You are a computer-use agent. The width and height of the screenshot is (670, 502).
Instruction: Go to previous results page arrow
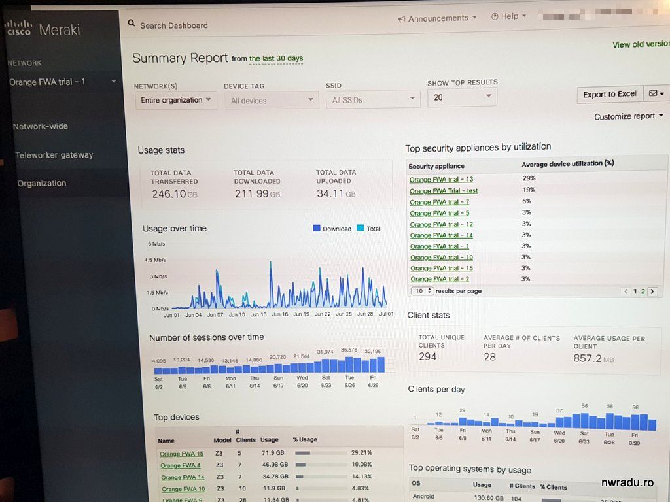626,292
